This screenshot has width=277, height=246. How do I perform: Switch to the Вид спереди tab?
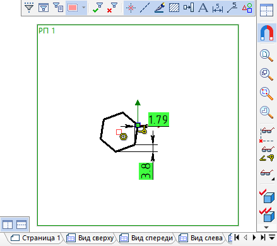pyautogui.click(x=147, y=238)
